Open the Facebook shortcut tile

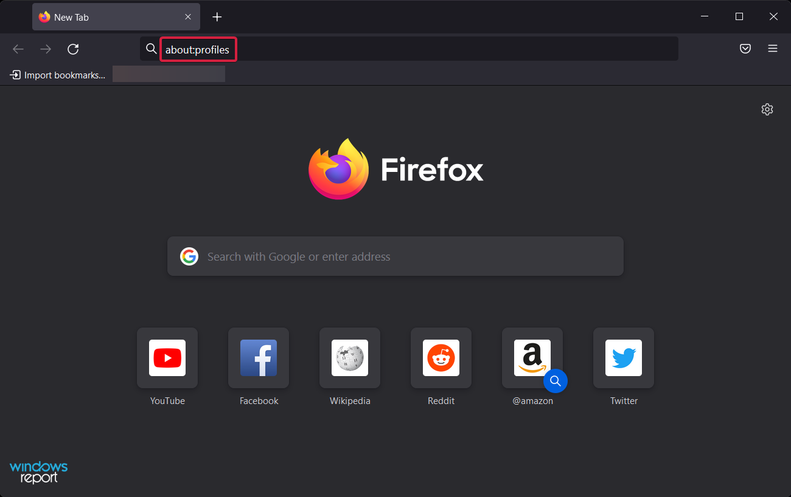click(x=259, y=358)
